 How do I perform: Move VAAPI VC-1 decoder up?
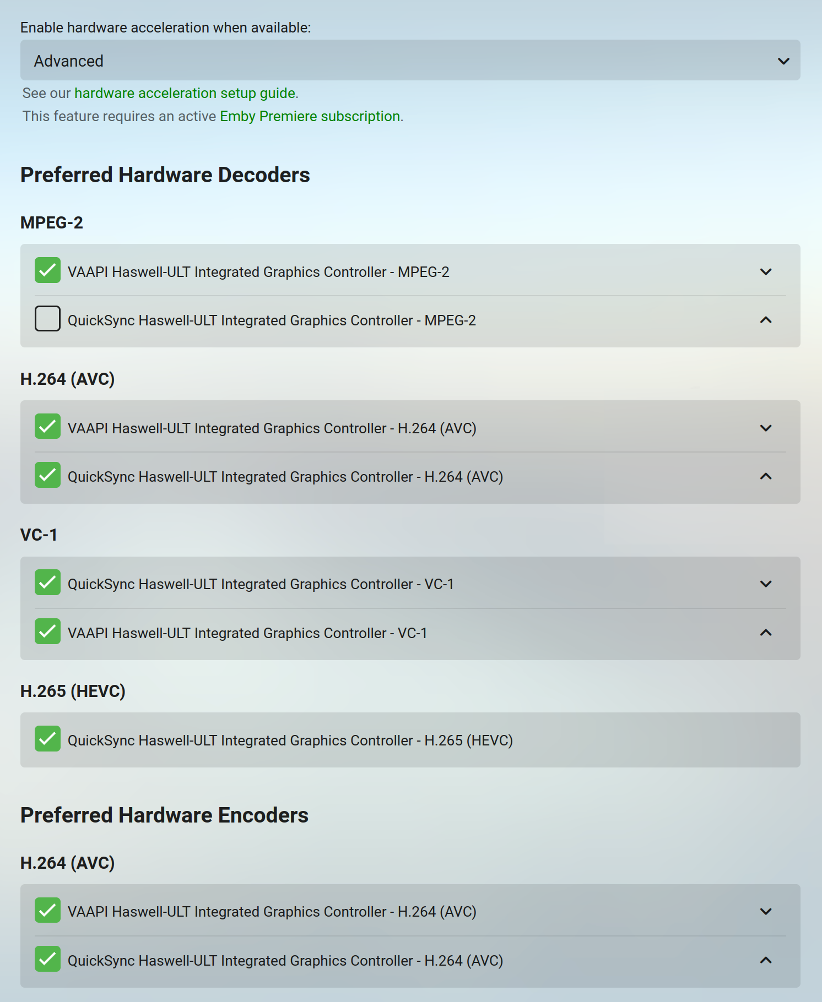766,633
